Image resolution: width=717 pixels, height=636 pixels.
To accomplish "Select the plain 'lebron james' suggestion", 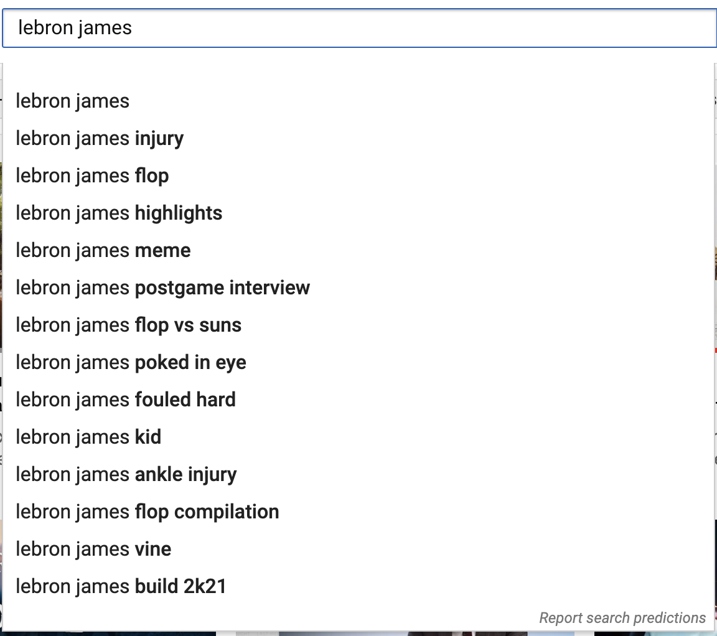I will pyautogui.click(x=358, y=101).
